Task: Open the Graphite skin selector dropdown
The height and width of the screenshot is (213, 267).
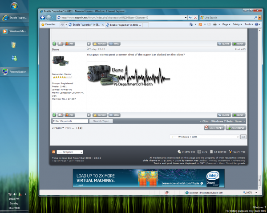Action: point(70,152)
